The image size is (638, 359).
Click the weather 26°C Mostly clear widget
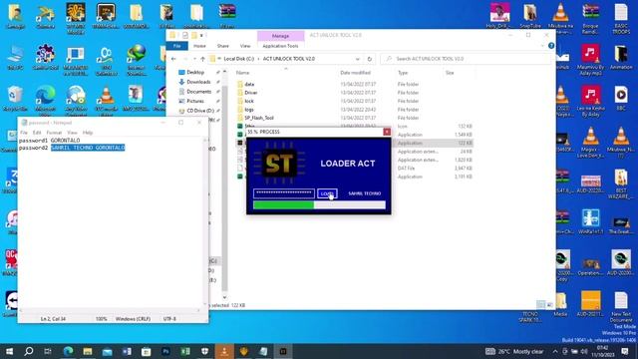tap(514, 351)
